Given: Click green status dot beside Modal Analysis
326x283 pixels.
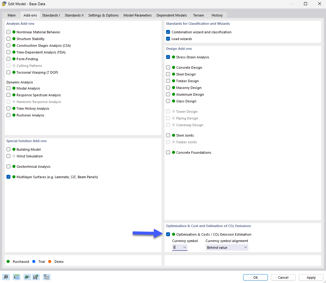Looking at the screenshot, I should click(x=14, y=88).
